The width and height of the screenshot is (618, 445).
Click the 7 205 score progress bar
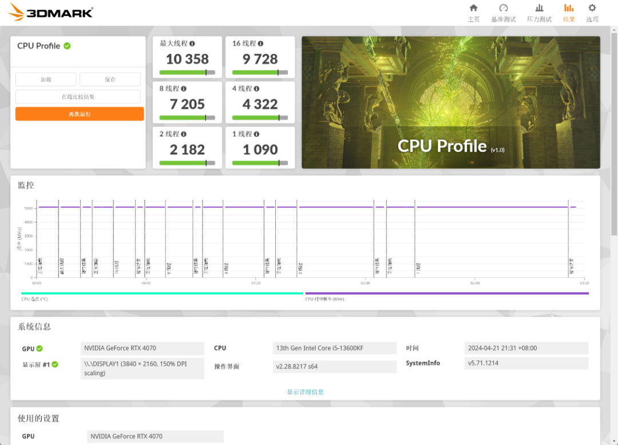[x=187, y=118]
